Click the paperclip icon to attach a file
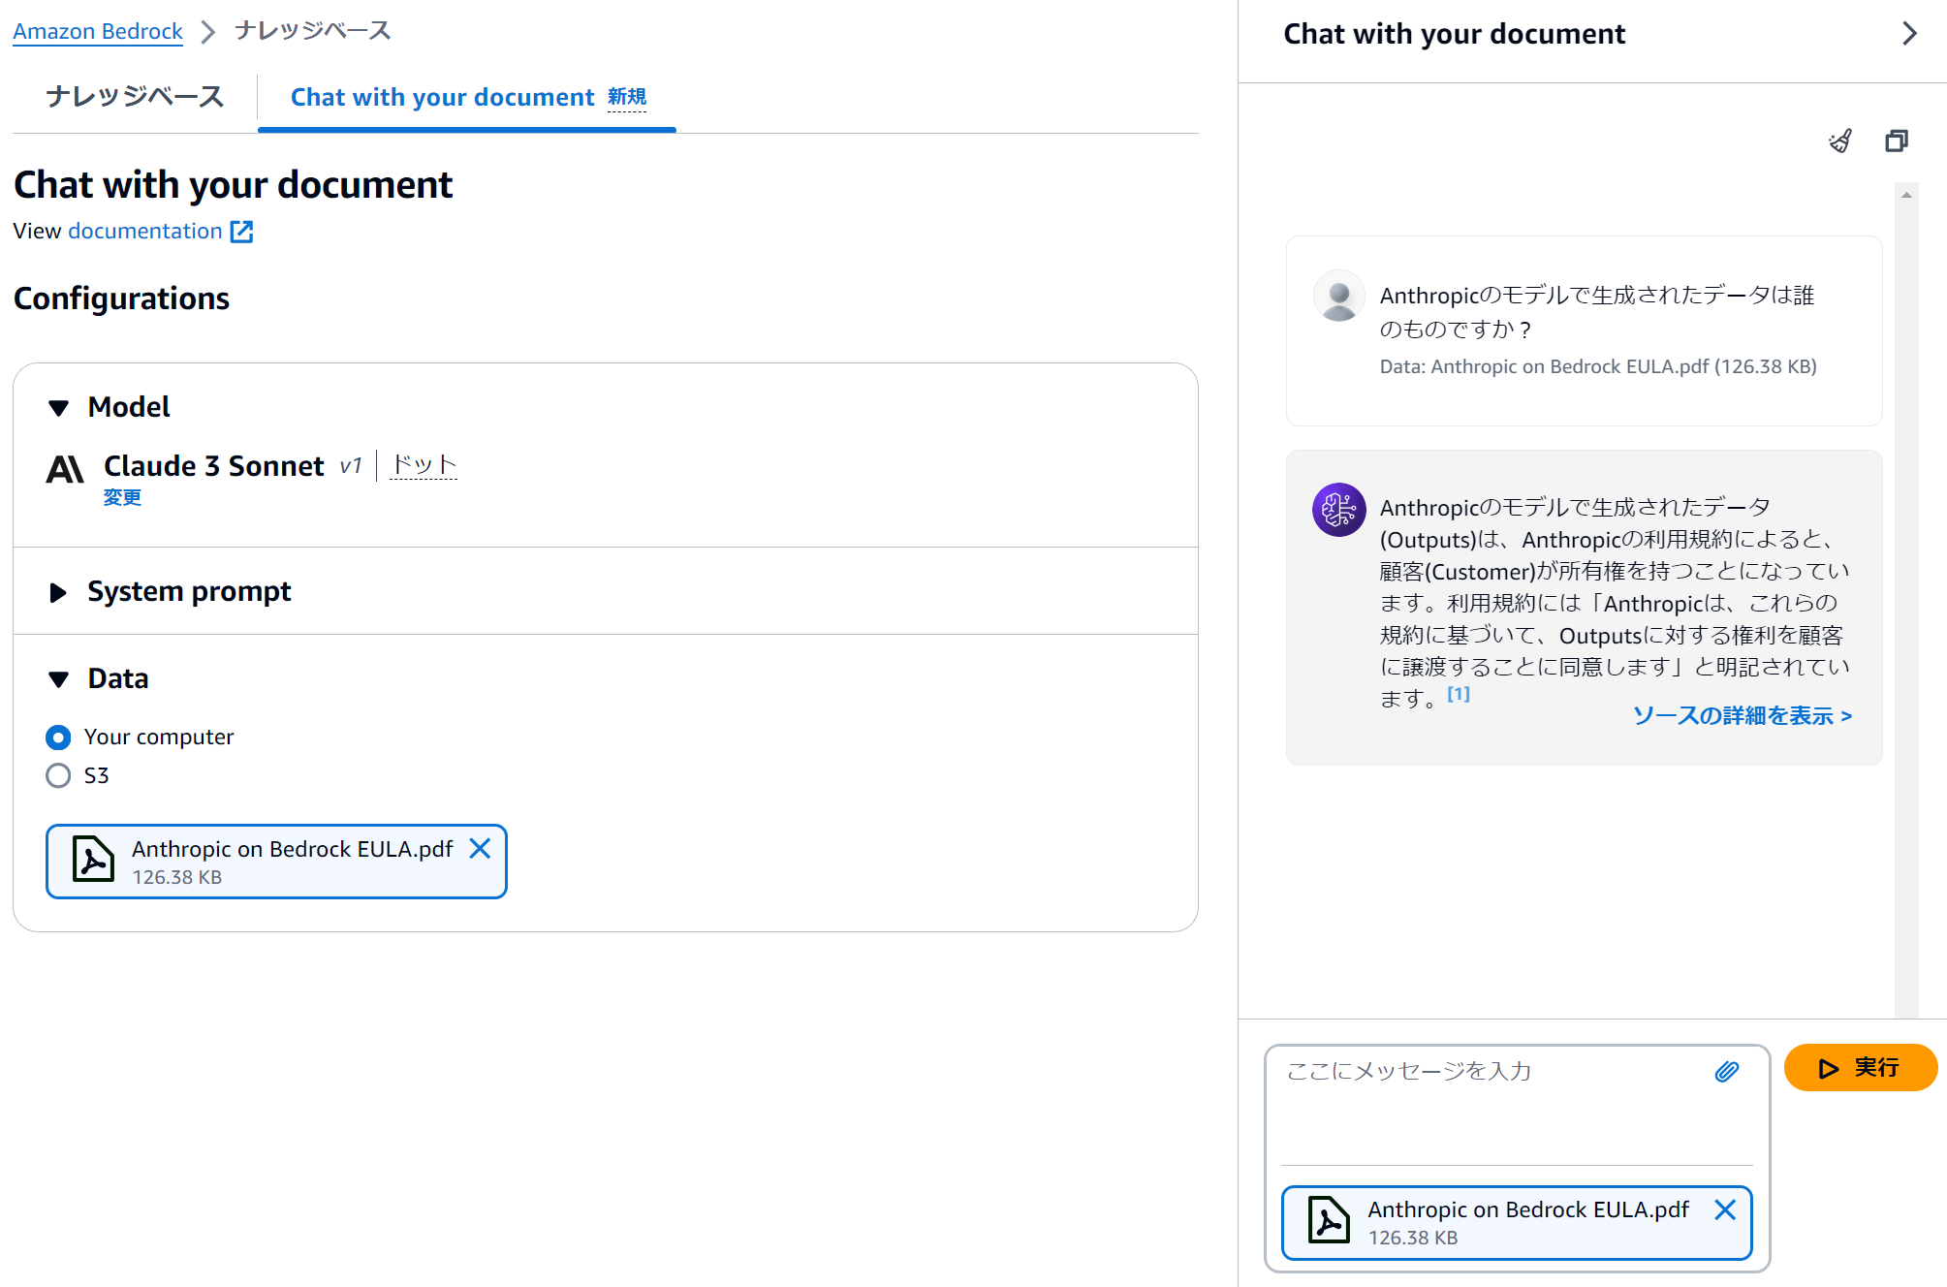1947x1287 pixels. click(x=1729, y=1070)
